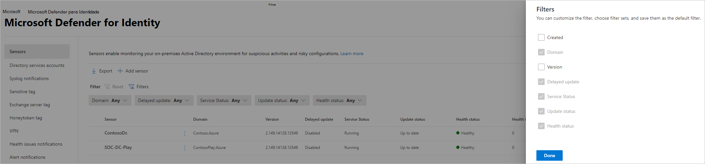Screen dimensions: 705x164
Task: Click ContosoDc's version 2.149.14128.13549
Action: [282, 133]
